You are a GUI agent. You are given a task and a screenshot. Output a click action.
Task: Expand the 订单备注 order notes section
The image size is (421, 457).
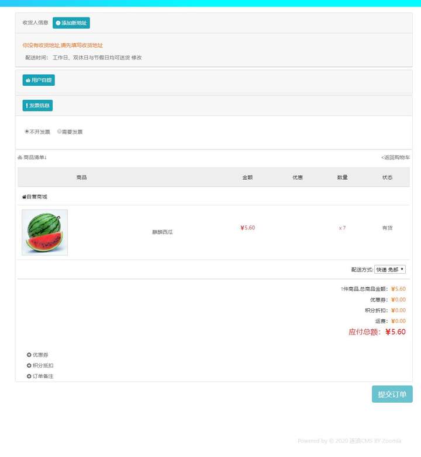pyautogui.click(x=43, y=376)
